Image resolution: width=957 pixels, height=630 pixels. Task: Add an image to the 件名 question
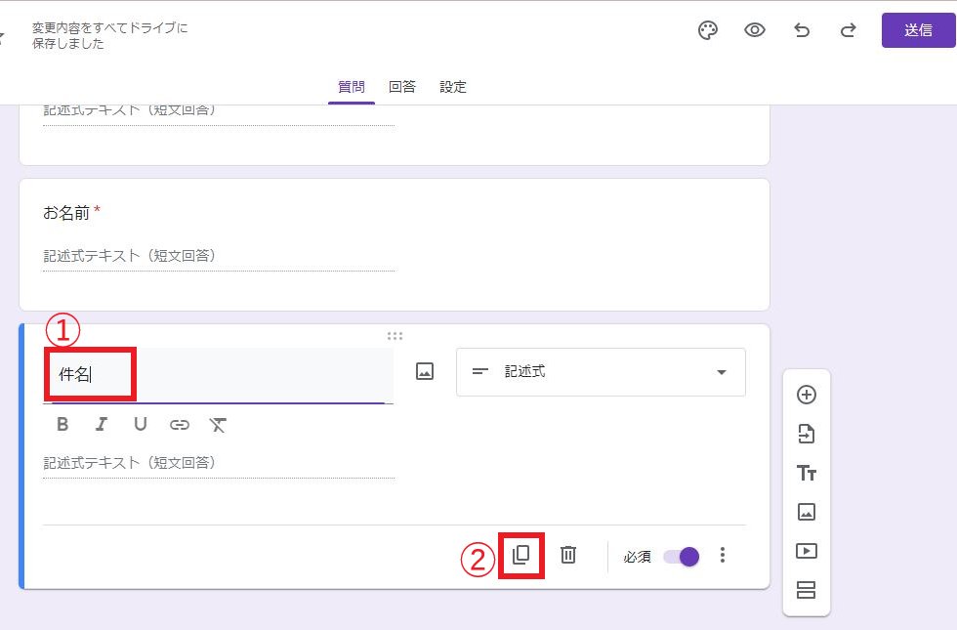coord(424,371)
